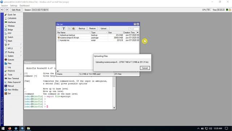Click the Undo toolbar arrow

point(2,10)
